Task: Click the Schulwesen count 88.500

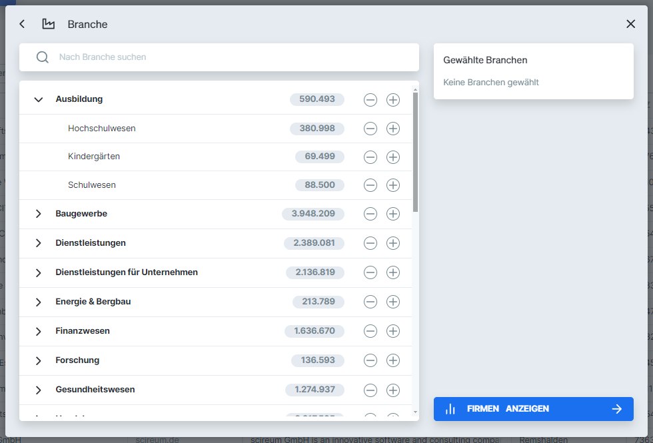Action: click(320, 185)
